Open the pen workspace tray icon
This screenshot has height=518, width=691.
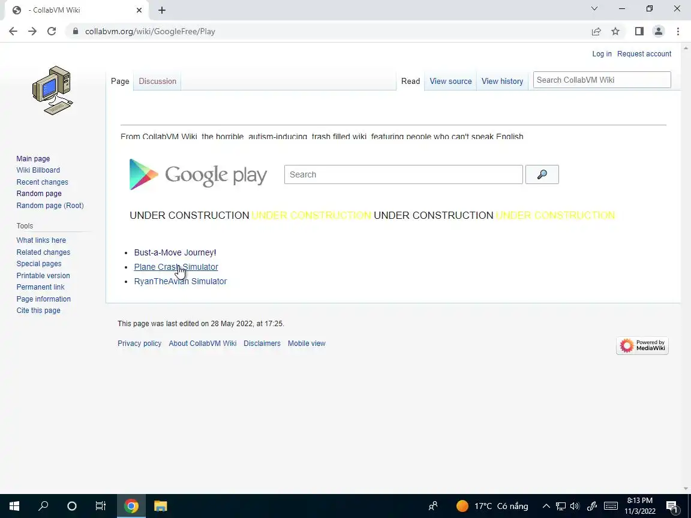[592, 506]
